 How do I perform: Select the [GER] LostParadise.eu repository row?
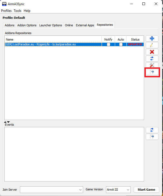[x=74, y=44]
